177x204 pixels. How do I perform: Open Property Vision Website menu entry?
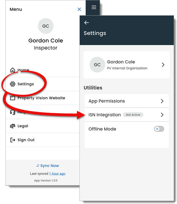[x=43, y=98]
